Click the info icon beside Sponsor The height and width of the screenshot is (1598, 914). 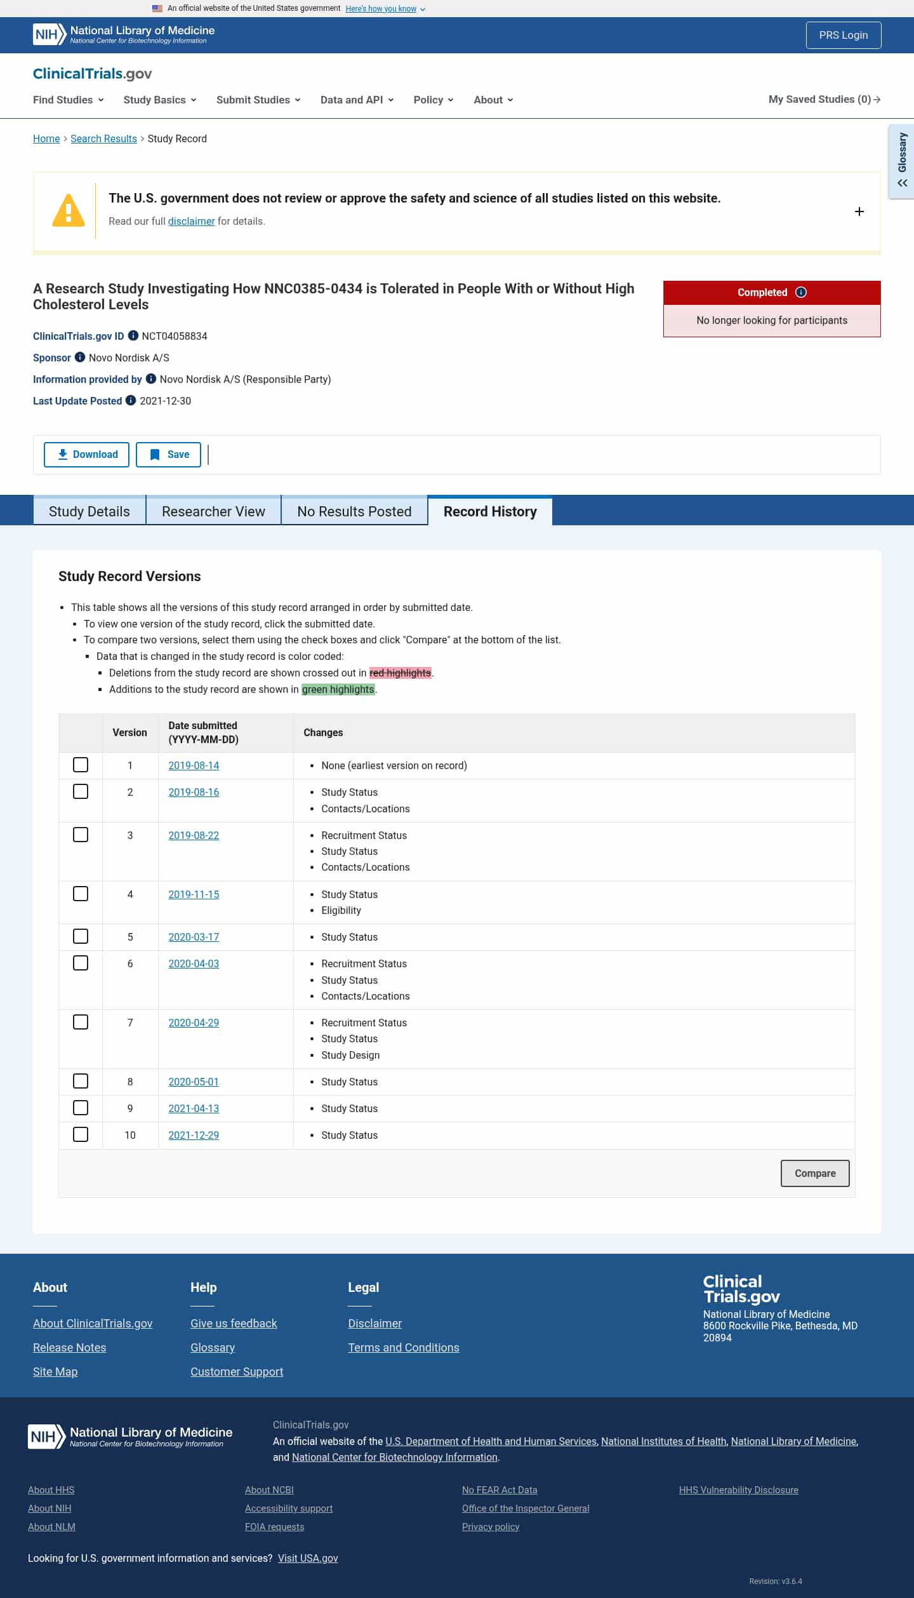(79, 357)
